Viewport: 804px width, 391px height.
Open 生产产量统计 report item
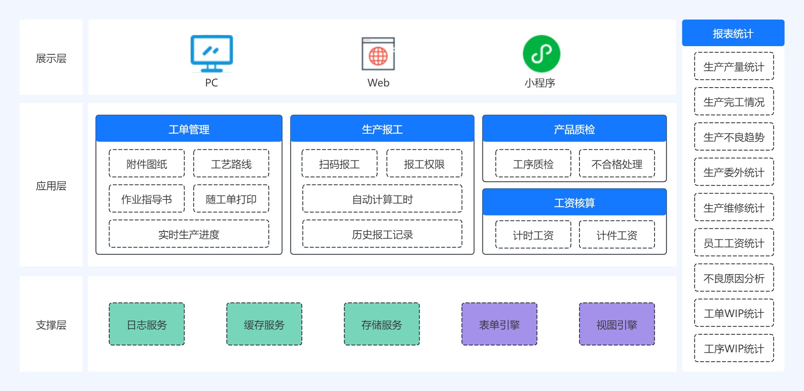tap(734, 66)
